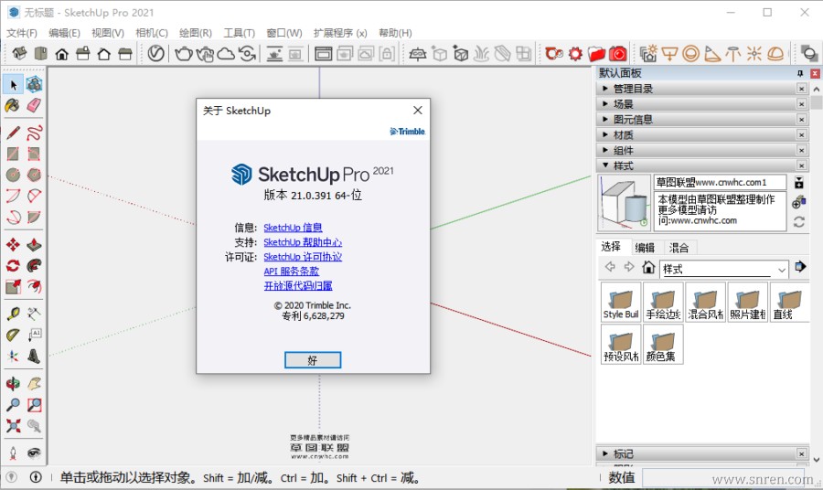823x490 pixels.
Task: Pick the Zoom magnifier tool
Action: tap(13, 404)
